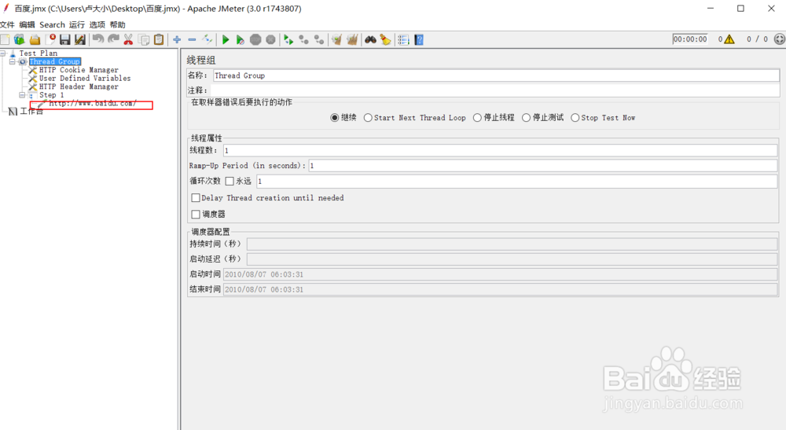This screenshot has height=430, width=786.
Task: Select the User Defined Variables element
Action: point(85,78)
